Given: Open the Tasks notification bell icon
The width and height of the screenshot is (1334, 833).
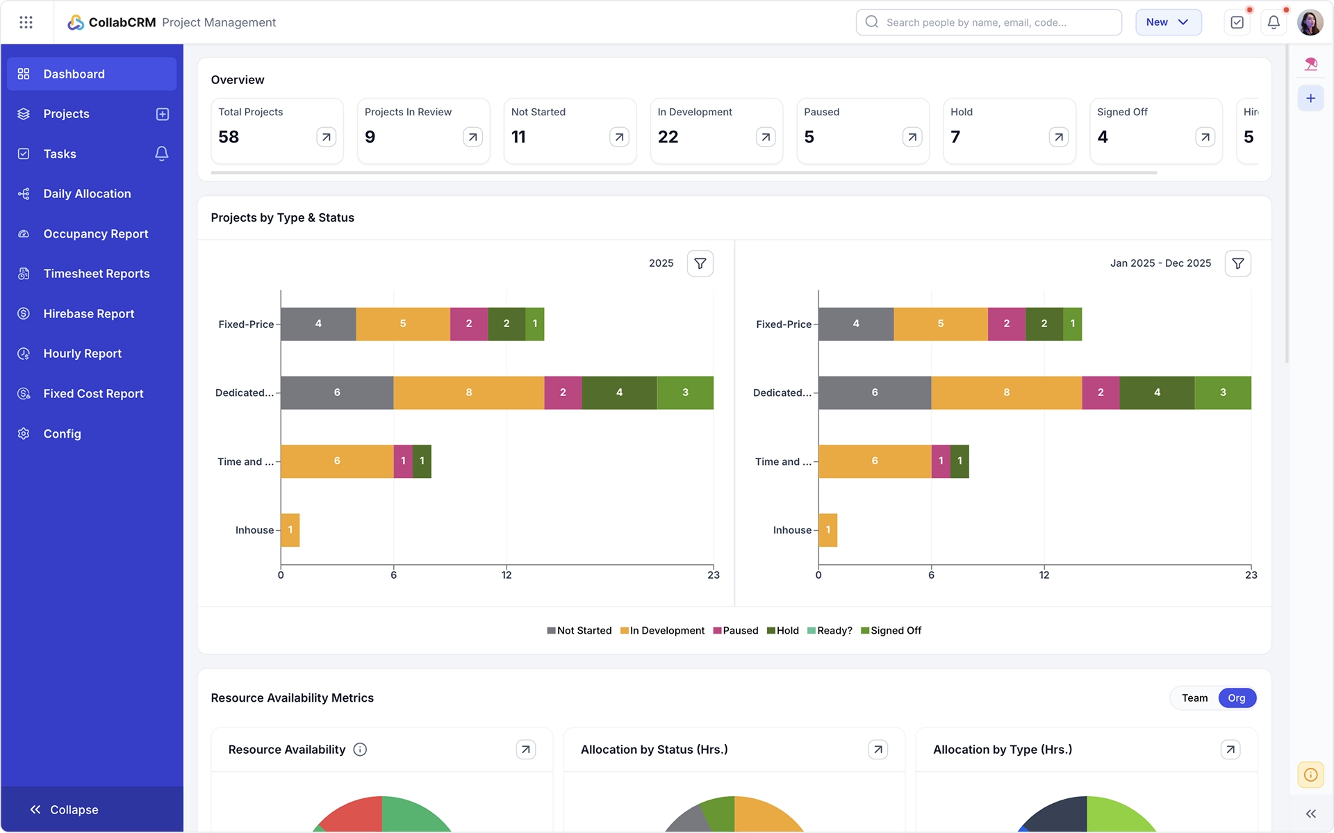Looking at the screenshot, I should 161,154.
